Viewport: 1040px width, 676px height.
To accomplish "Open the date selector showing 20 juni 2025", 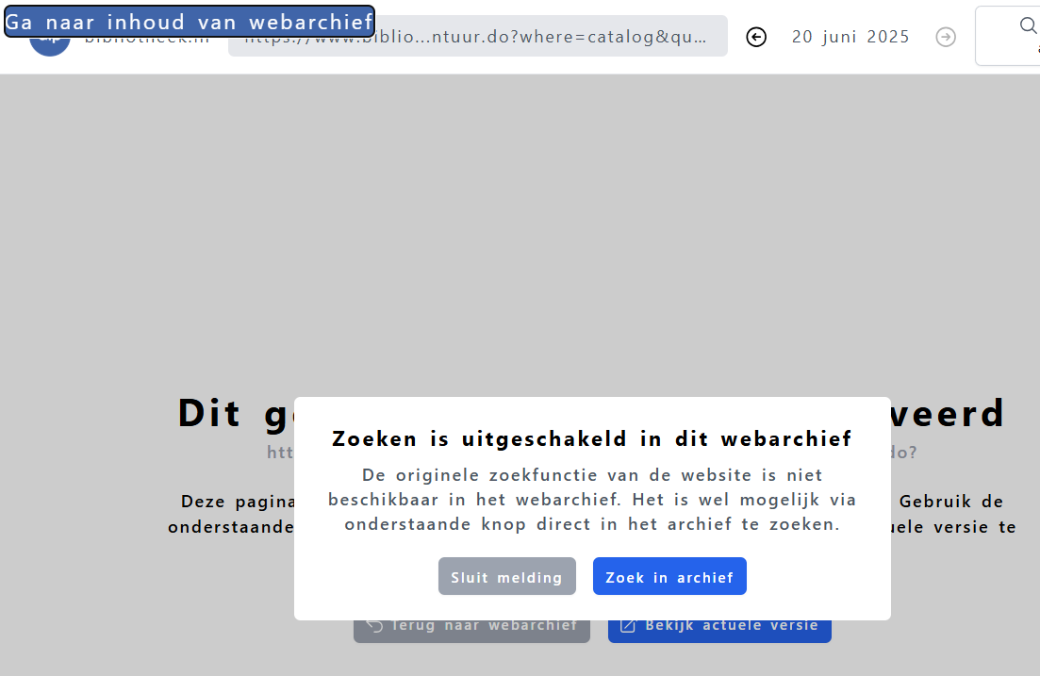I will [x=850, y=37].
